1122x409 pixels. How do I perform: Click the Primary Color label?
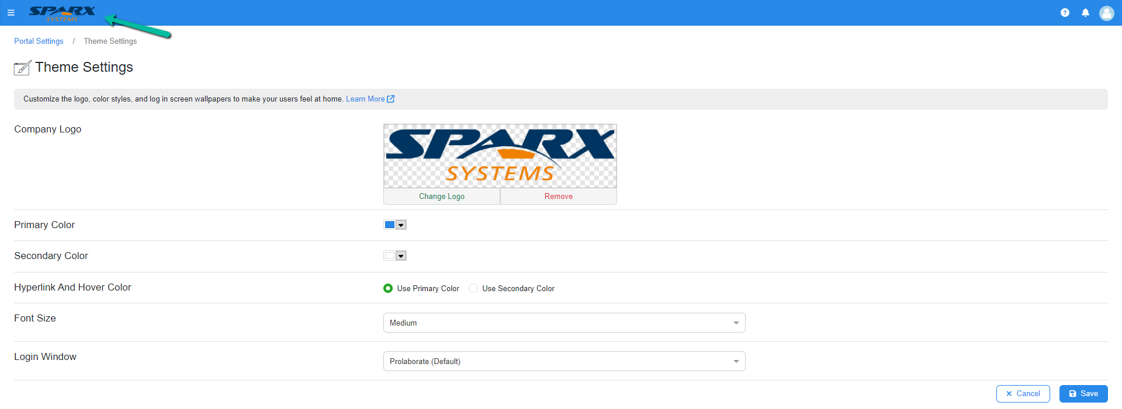[44, 225]
